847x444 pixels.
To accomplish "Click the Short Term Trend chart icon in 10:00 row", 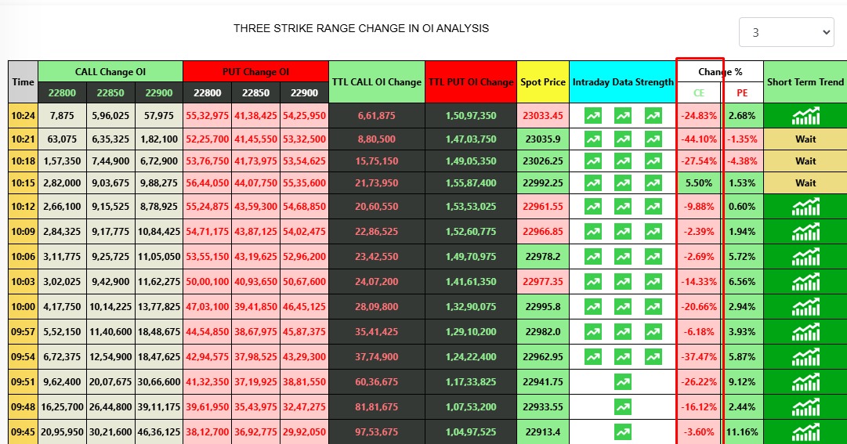I will 805,307.
